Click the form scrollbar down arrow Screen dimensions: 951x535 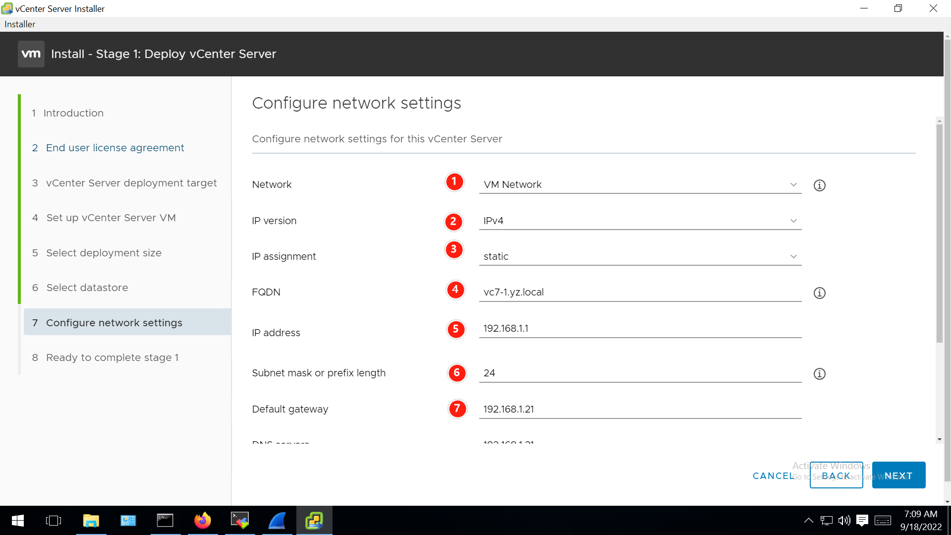tap(939, 439)
